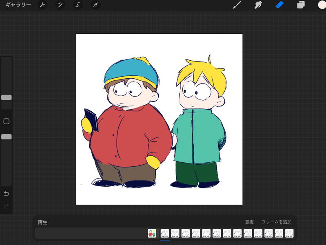The width and height of the screenshot is (326, 245).
Task: Click the brush opacity slider handle
Action: click(7, 137)
